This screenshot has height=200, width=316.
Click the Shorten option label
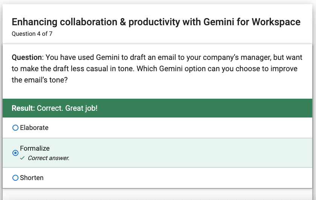pos(32,178)
